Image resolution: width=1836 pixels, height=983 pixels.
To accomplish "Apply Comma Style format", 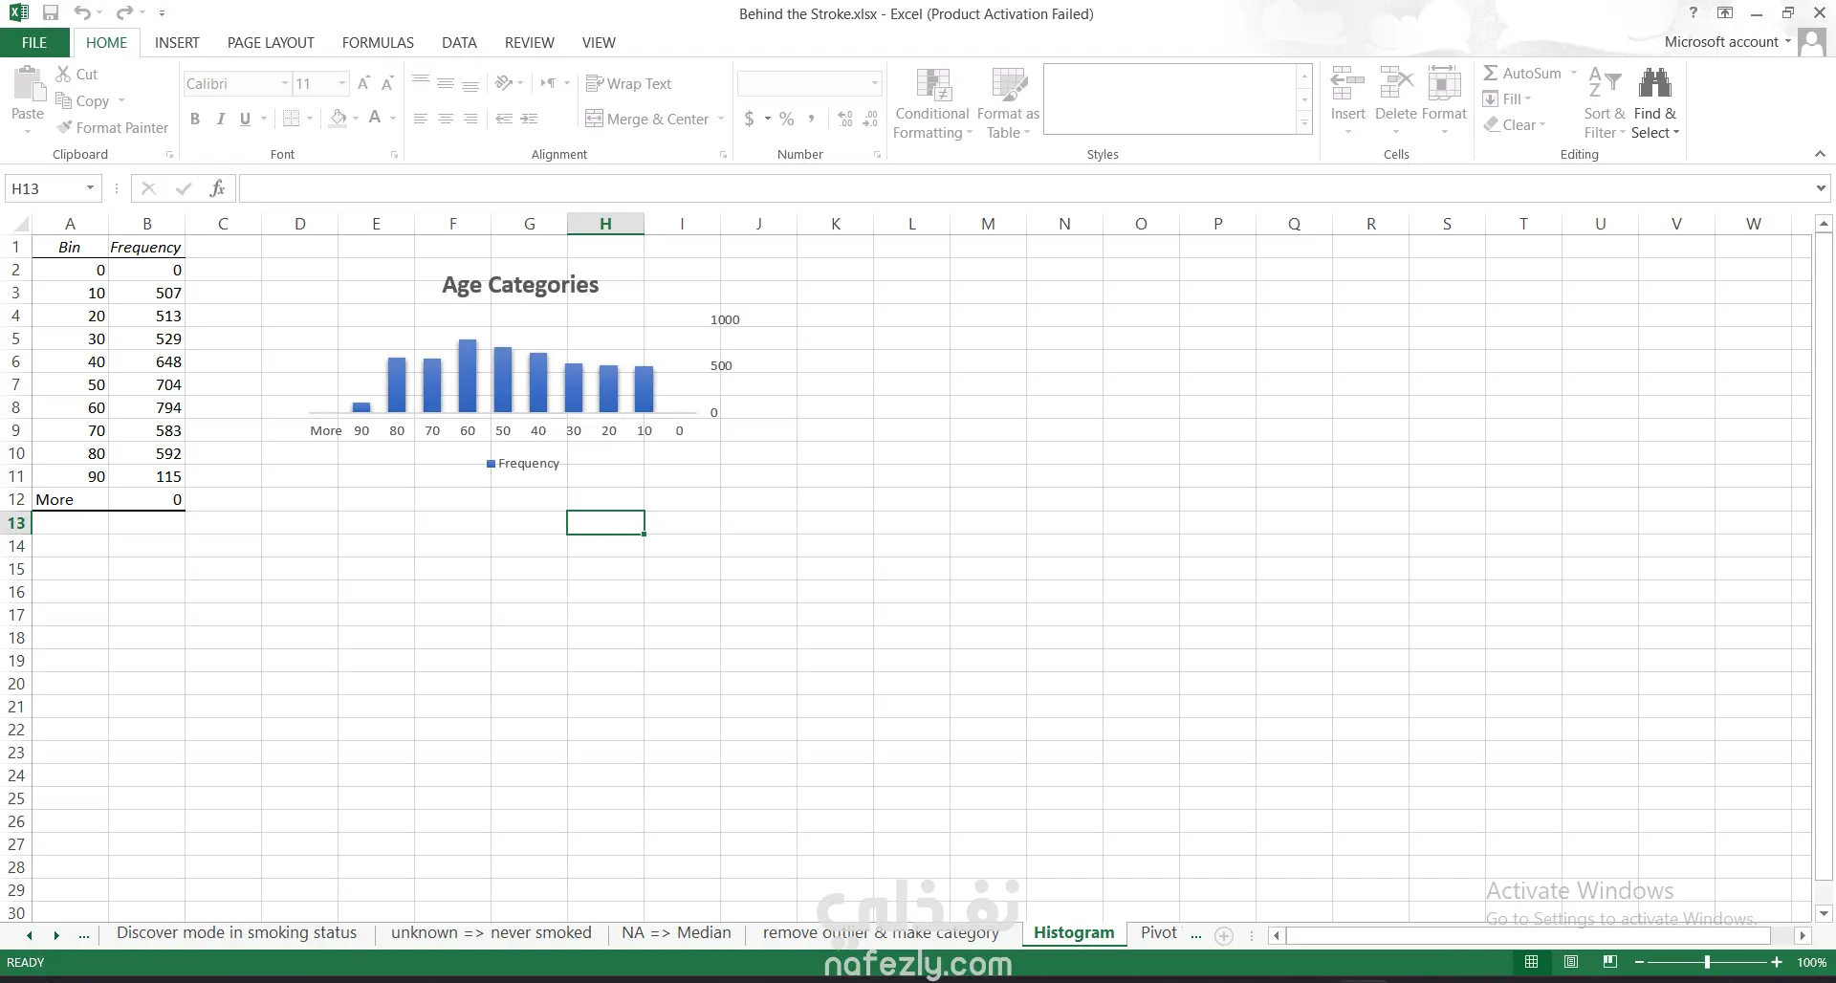I will pyautogui.click(x=811, y=119).
